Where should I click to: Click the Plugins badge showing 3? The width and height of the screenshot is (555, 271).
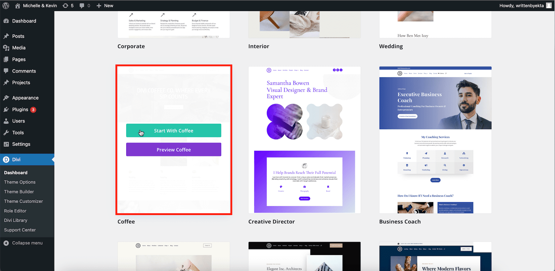point(33,110)
